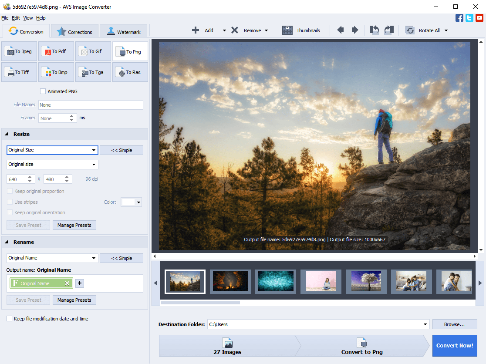This screenshot has height=364, width=486.
Task: Switch to the Corrections tab
Action: (74, 32)
